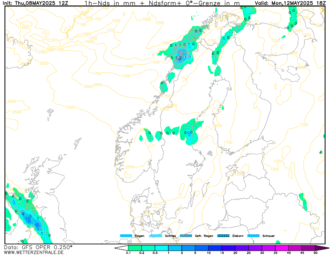Click the Gefr. Regen legend swatch
Screen dimensions: 330x255
[186, 236]
